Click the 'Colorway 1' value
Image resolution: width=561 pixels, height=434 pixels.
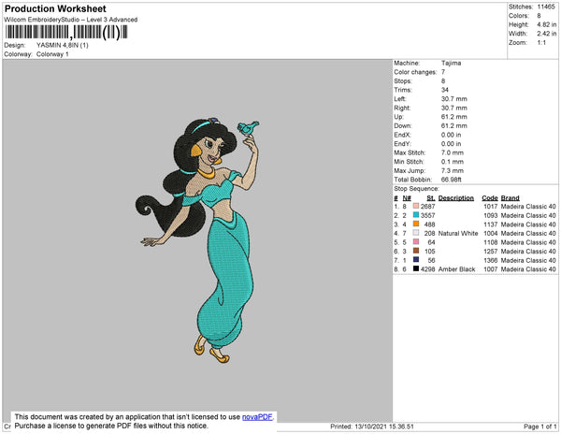(52, 54)
